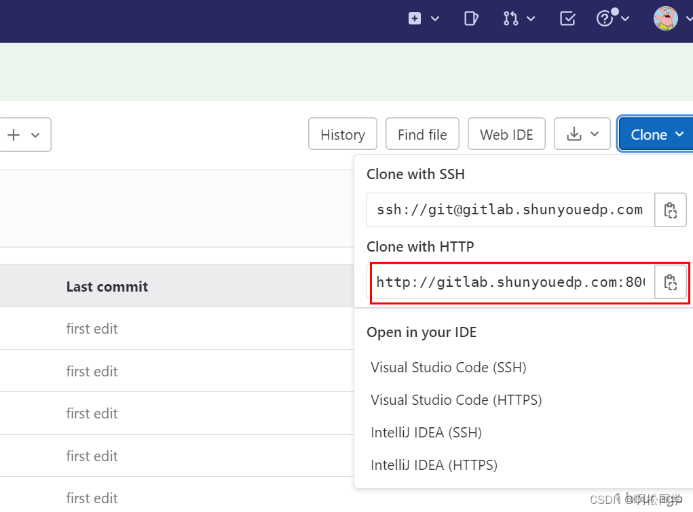Click the 'Clone with SSH' heading
Screen dimensions: 693x512
415,174
